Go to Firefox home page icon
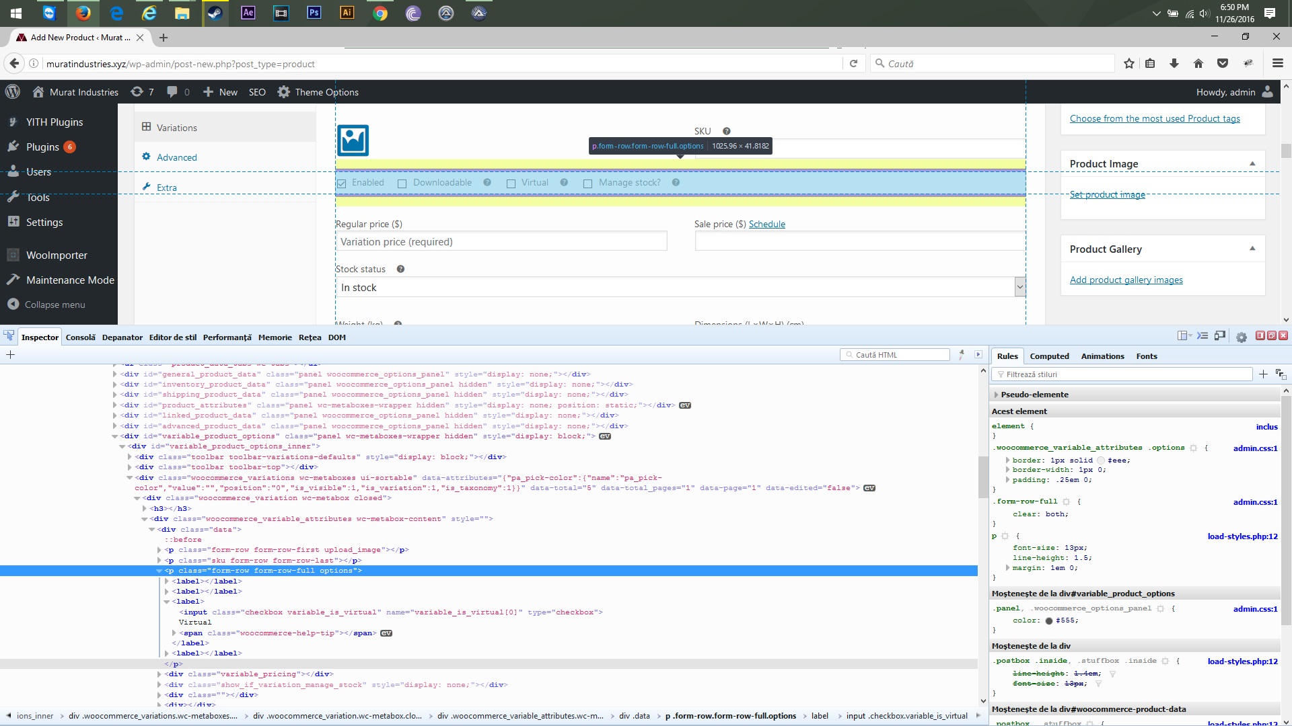The image size is (1292, 726). click(x=1198, y=63)
